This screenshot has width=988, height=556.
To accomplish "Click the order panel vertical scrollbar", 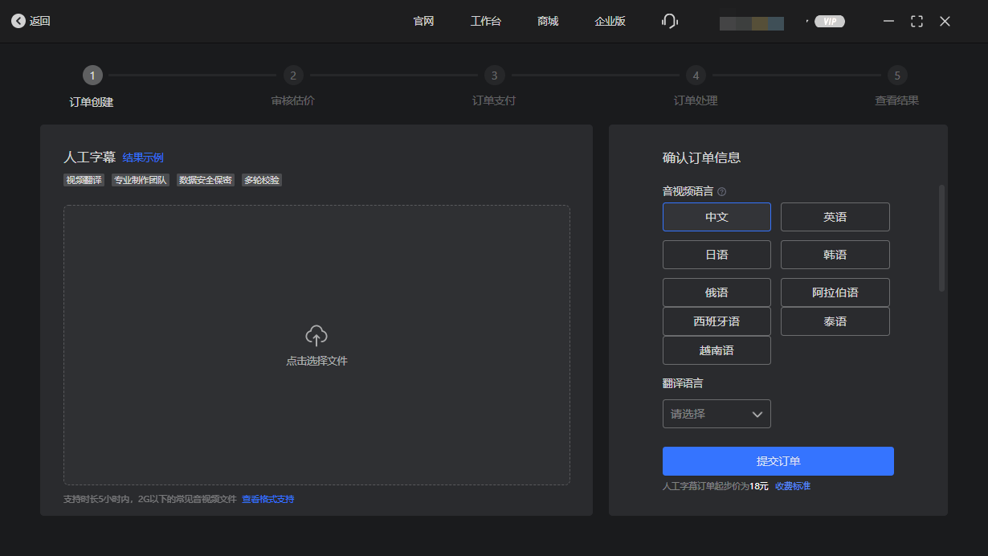I will click(x=941, y=238).
